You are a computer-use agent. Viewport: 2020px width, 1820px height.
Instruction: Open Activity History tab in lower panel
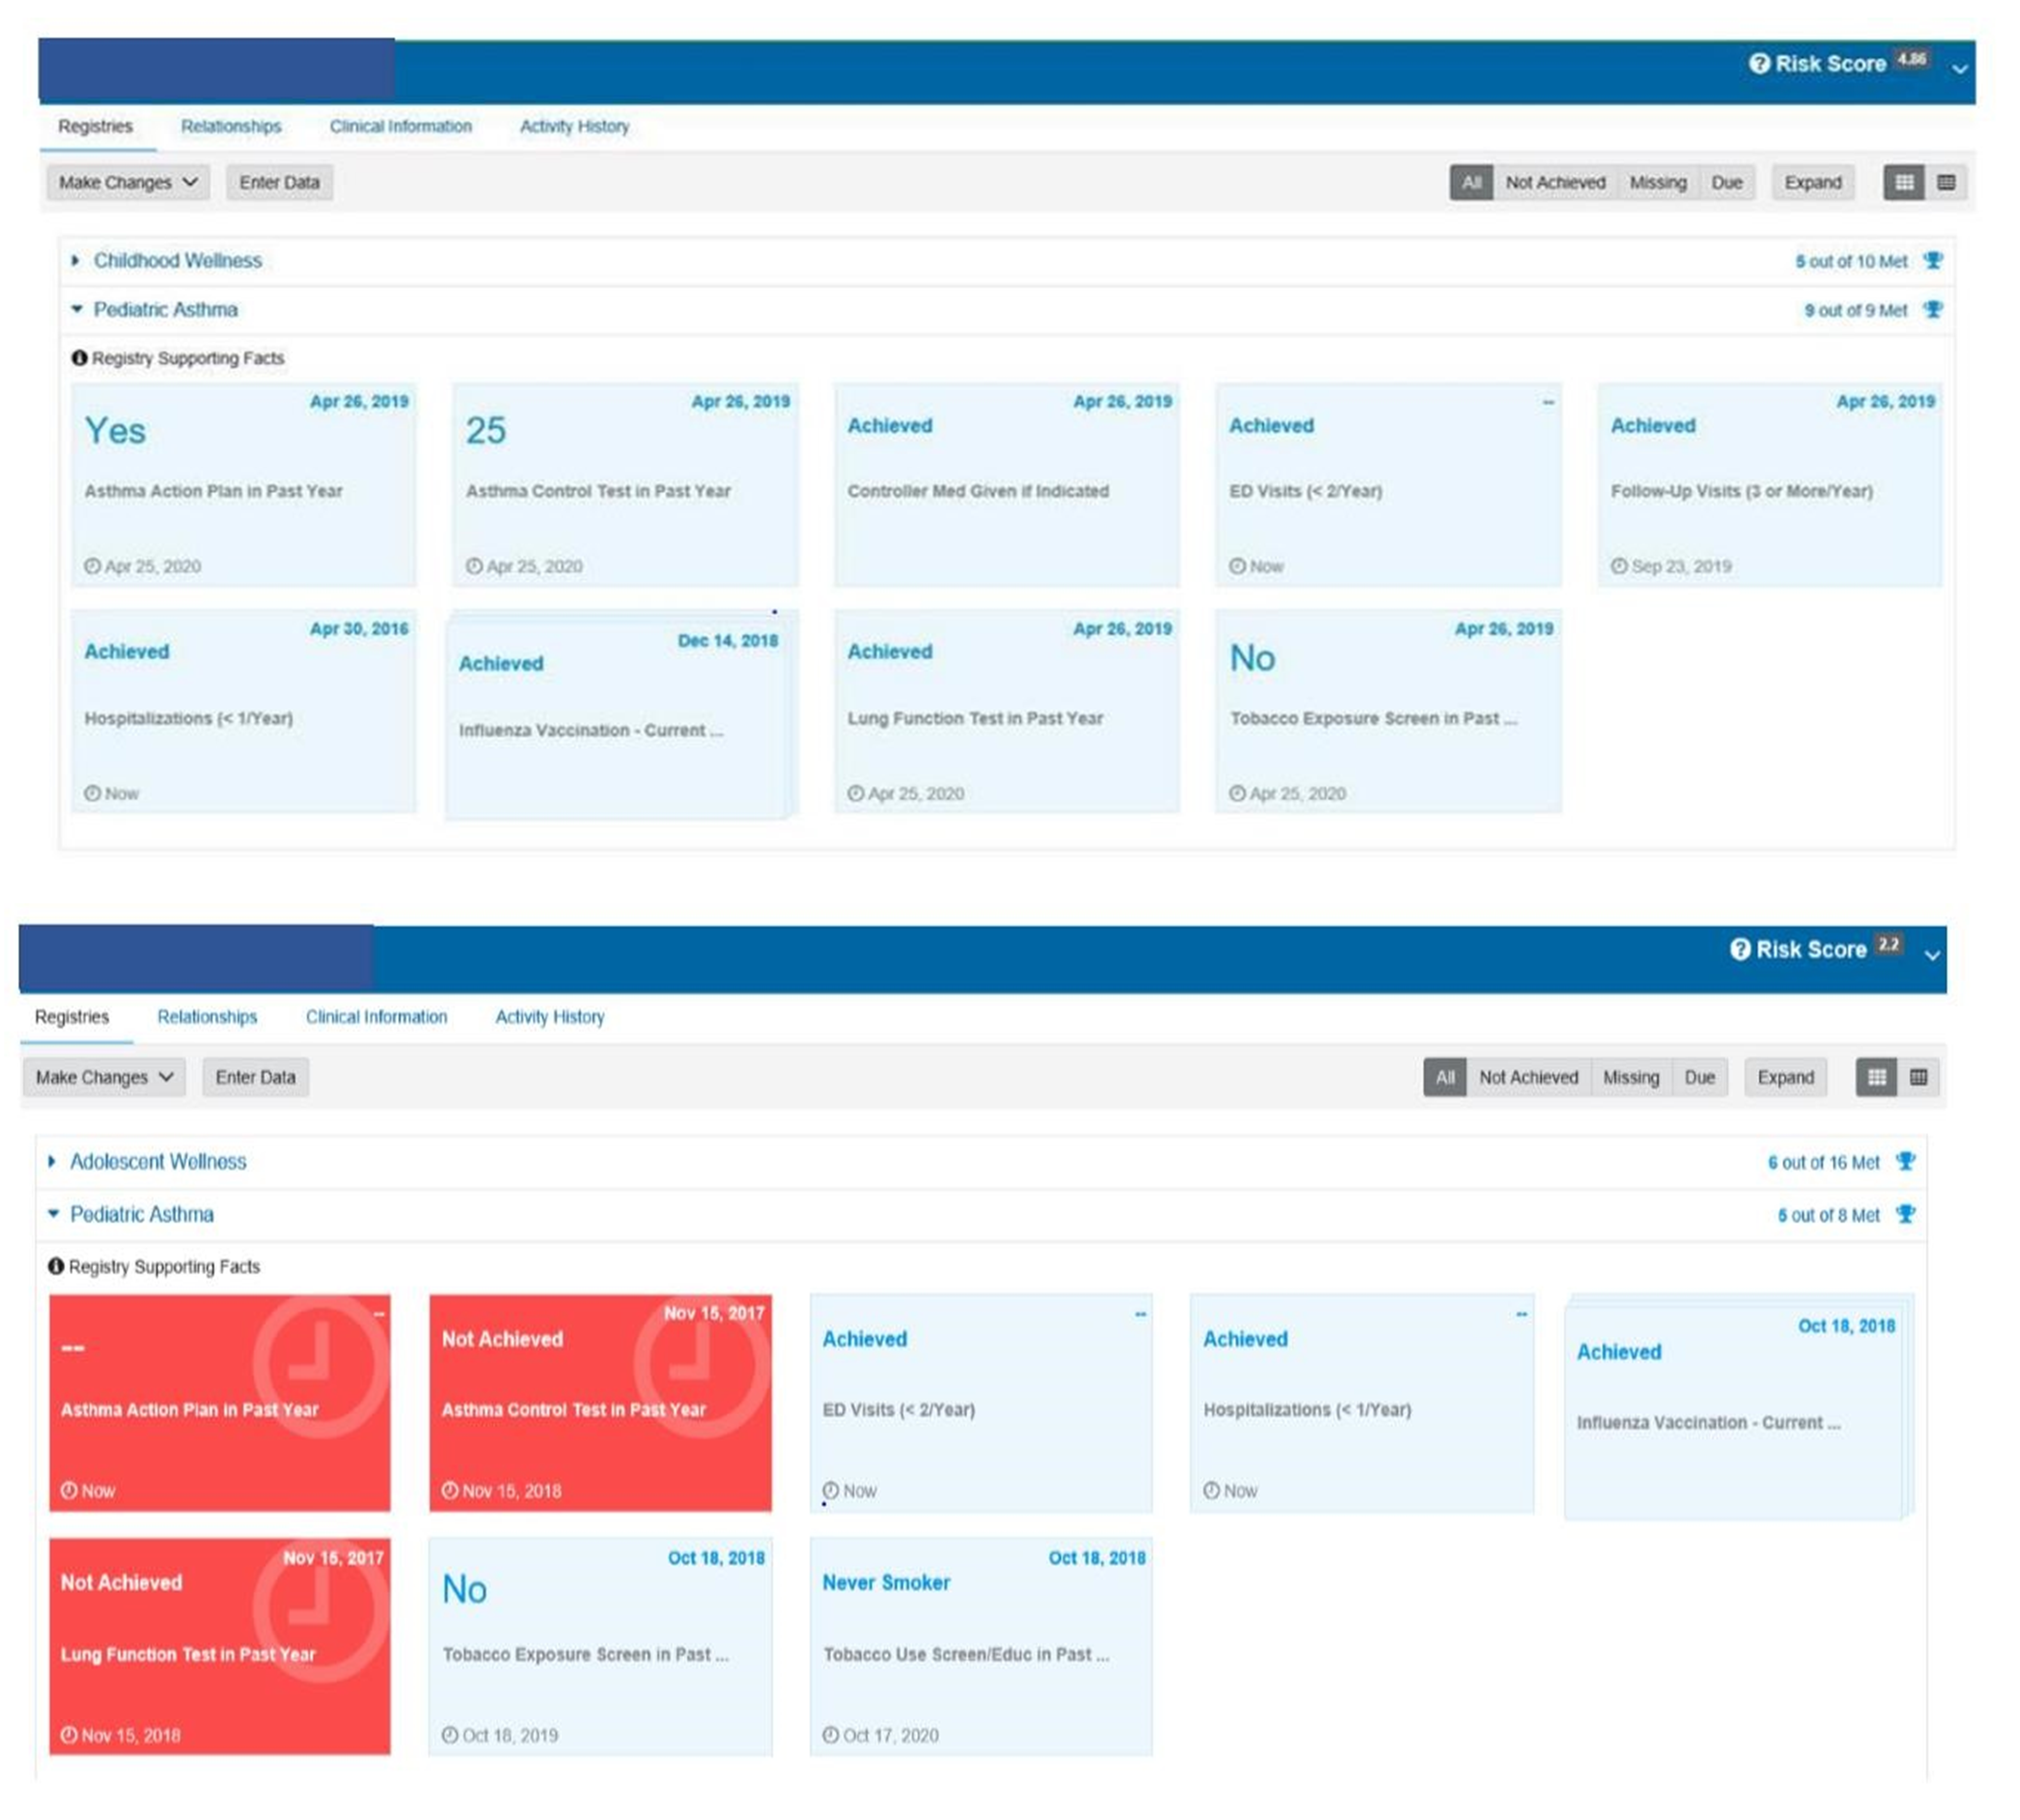click(550, 1016)
